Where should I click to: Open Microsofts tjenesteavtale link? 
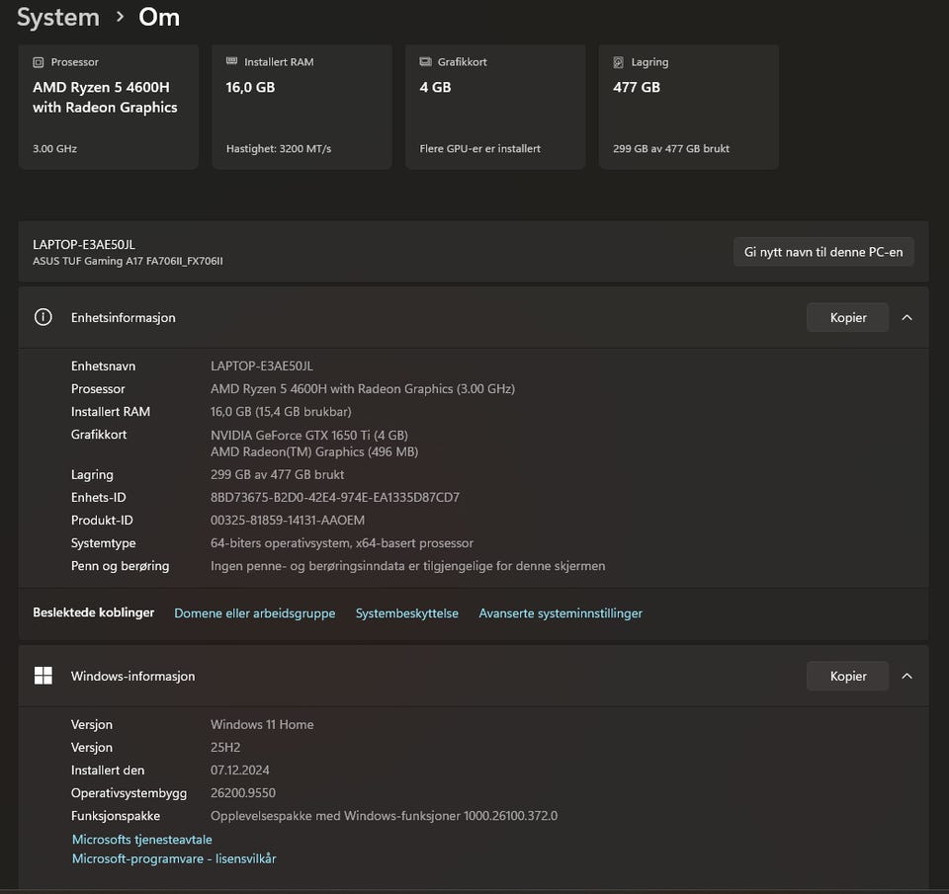pos(142,840)
